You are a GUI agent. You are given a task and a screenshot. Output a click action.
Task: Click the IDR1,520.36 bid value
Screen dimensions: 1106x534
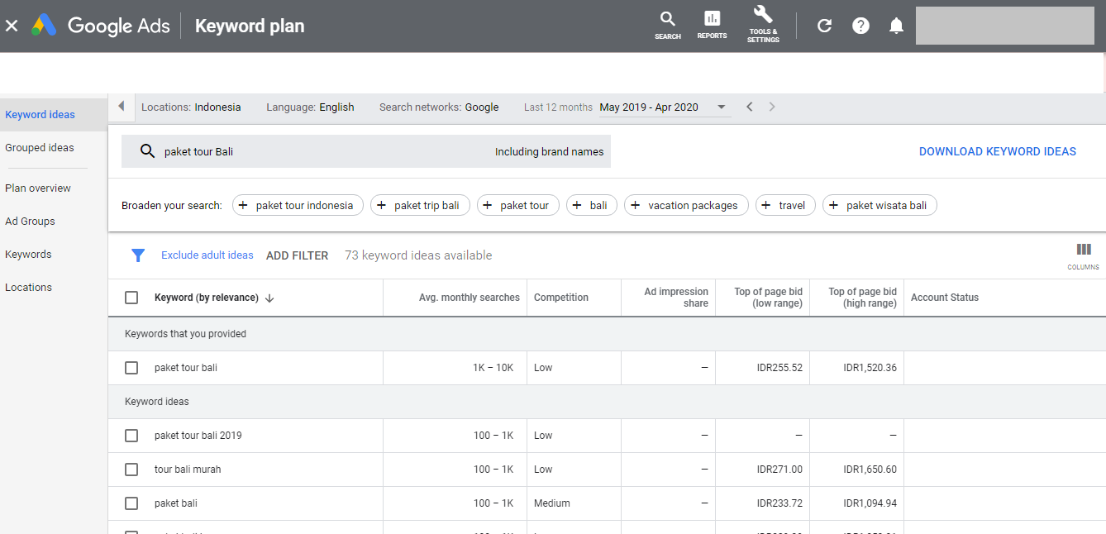click(870, 368)
